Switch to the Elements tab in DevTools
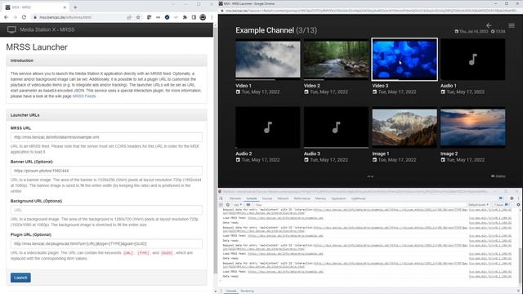523x294 pixels. [235, 198]
